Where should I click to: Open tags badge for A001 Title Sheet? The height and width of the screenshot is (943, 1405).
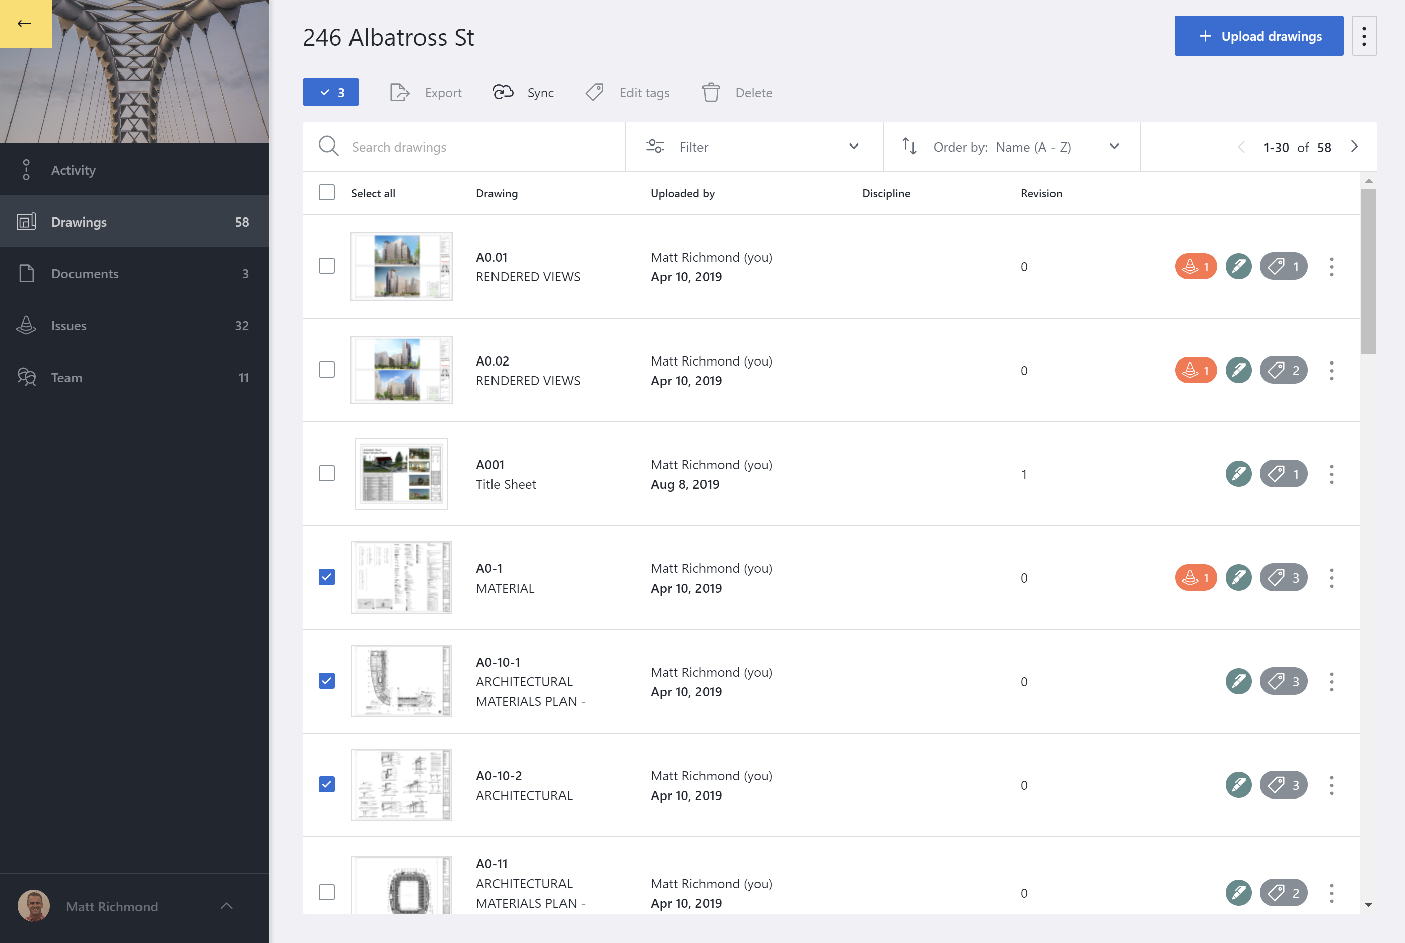1284,474
